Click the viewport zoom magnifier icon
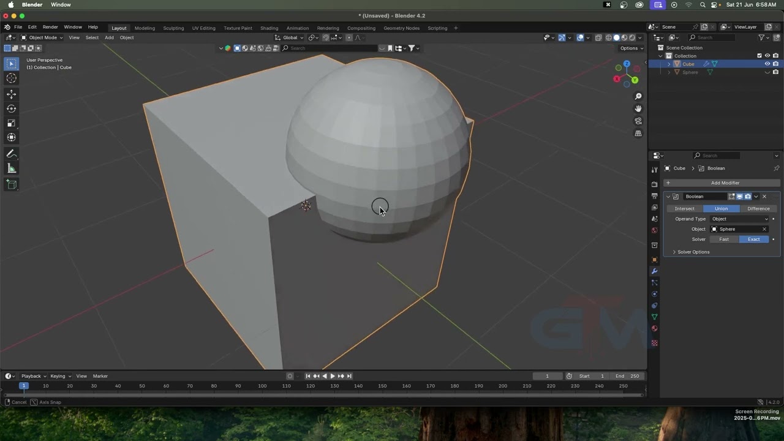This screenshot has height=441, width=784. coord(638,97)
